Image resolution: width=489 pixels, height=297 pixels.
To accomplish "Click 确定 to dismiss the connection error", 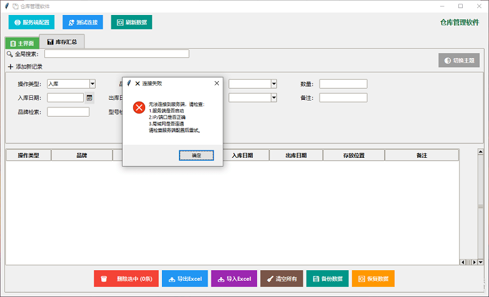I will click(196, 155).
